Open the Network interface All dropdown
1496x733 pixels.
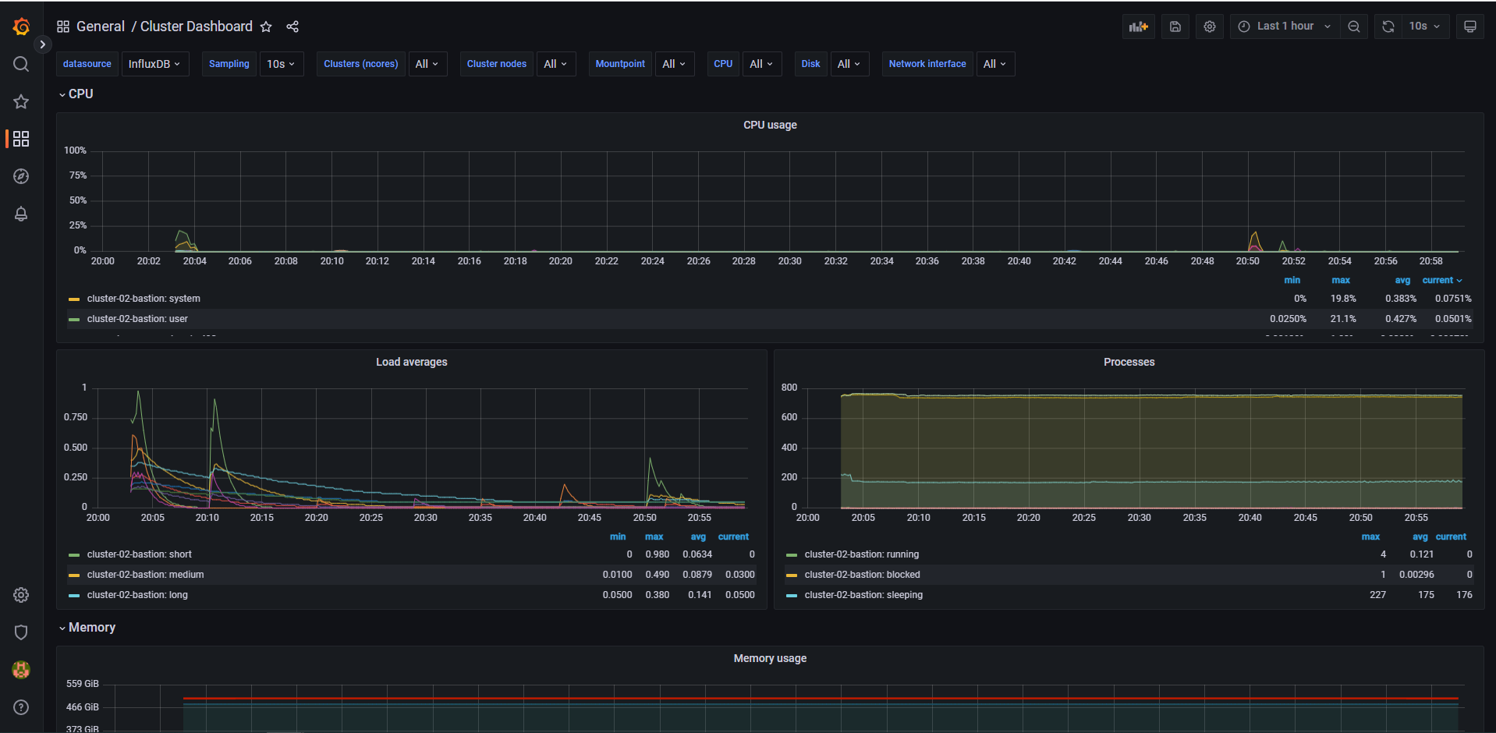994,64
